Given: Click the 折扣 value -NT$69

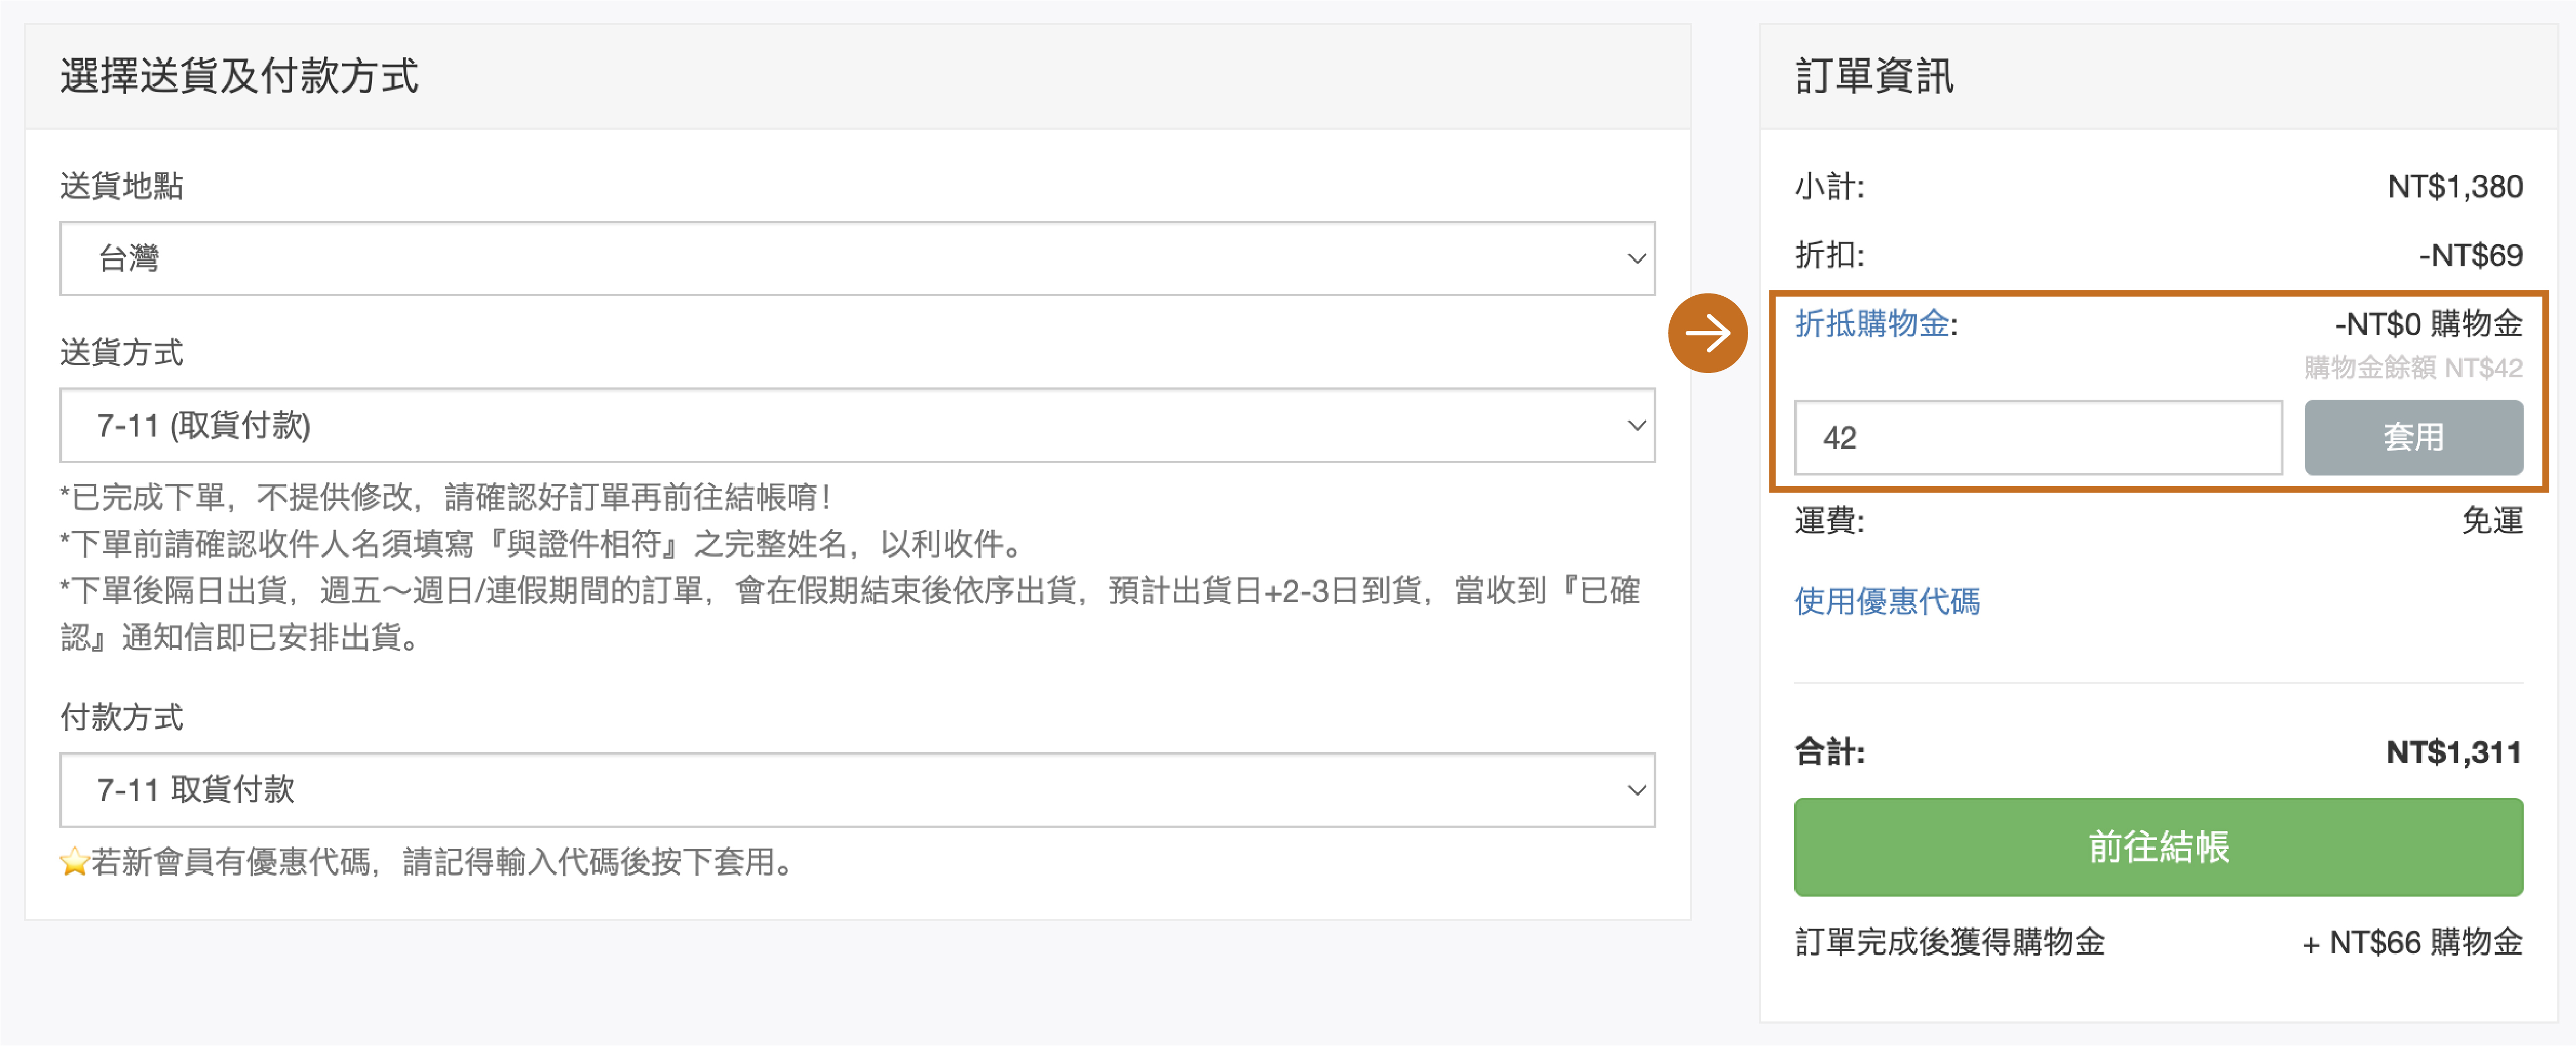Looking at the screenshot, I should tap(2469, 256).
